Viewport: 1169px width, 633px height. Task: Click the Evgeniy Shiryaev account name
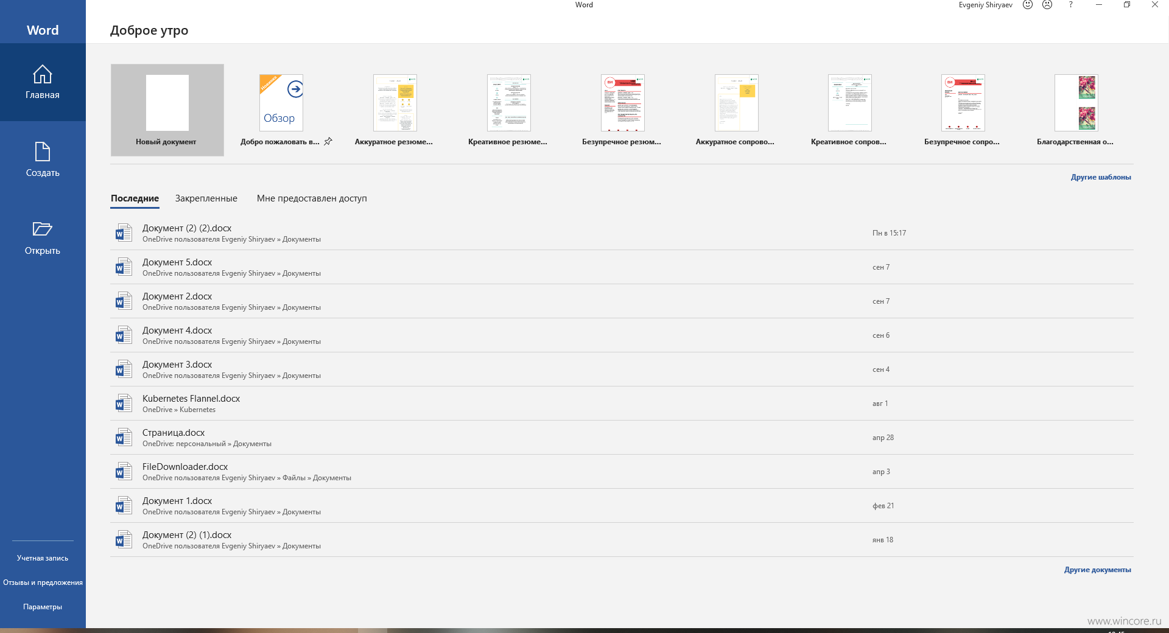coord(986,5)
